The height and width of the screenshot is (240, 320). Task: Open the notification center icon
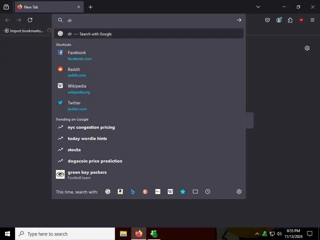click(x=310, y=234)
